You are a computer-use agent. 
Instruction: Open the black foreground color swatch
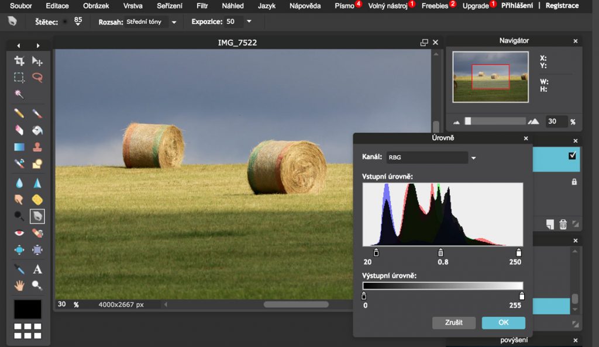(x=27, y=309)
